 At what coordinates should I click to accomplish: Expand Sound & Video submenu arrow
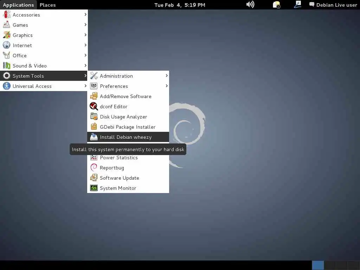coord(85,65)
